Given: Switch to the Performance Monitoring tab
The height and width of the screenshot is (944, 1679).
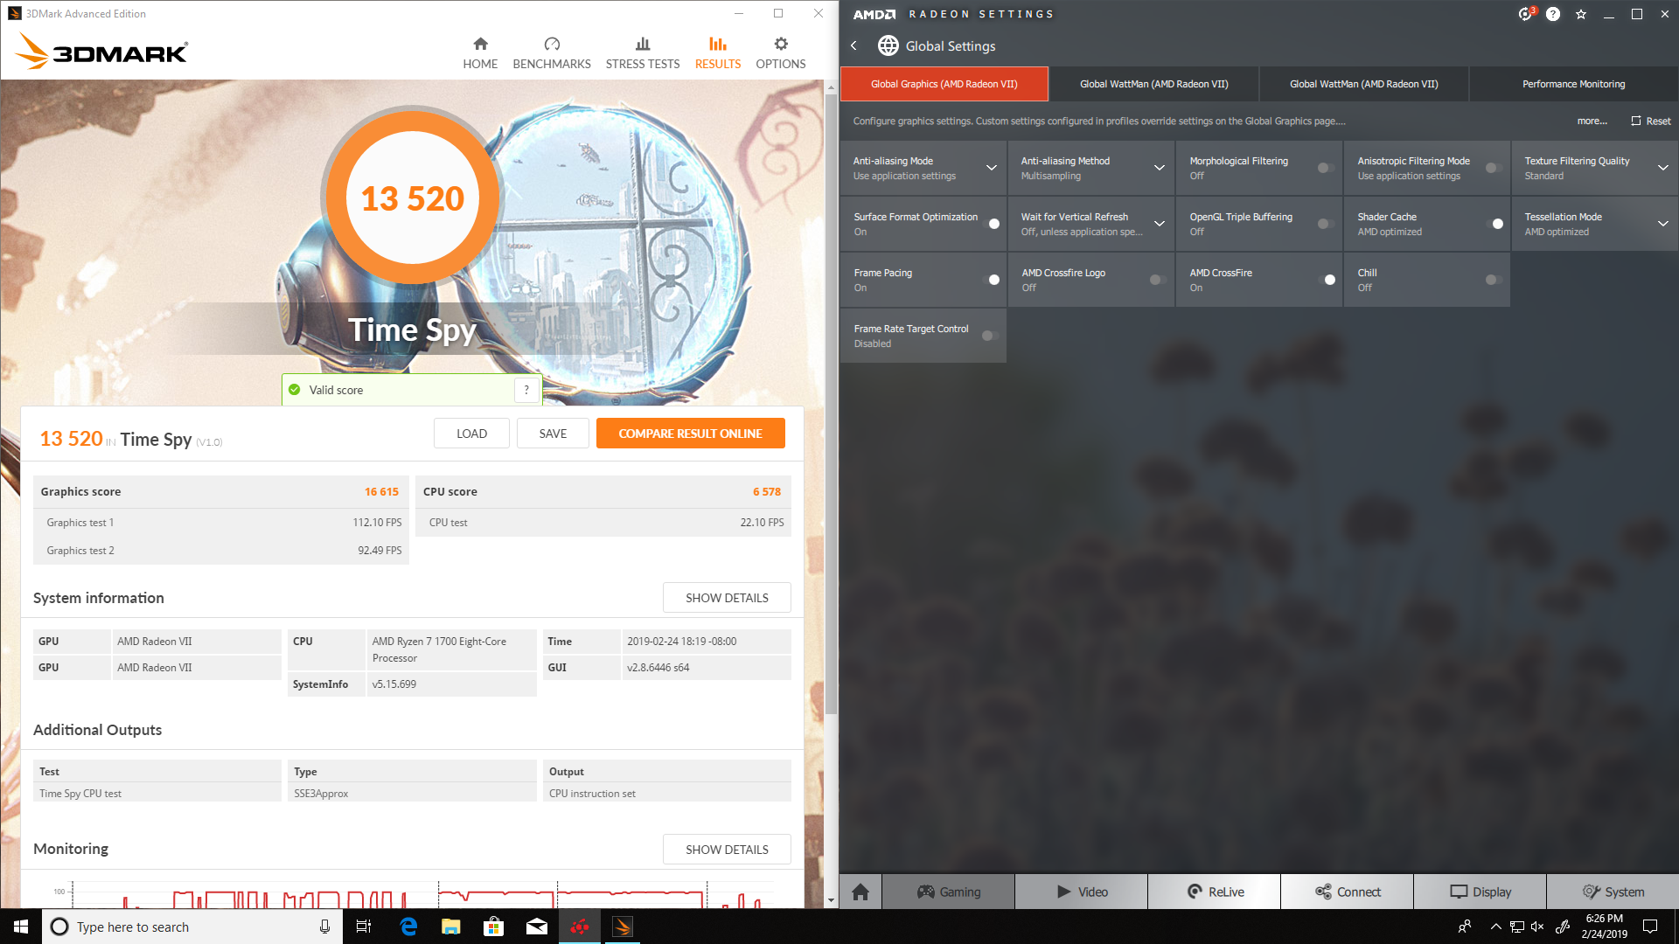Looking at the screenshot, I should [x=1573, y=84].
